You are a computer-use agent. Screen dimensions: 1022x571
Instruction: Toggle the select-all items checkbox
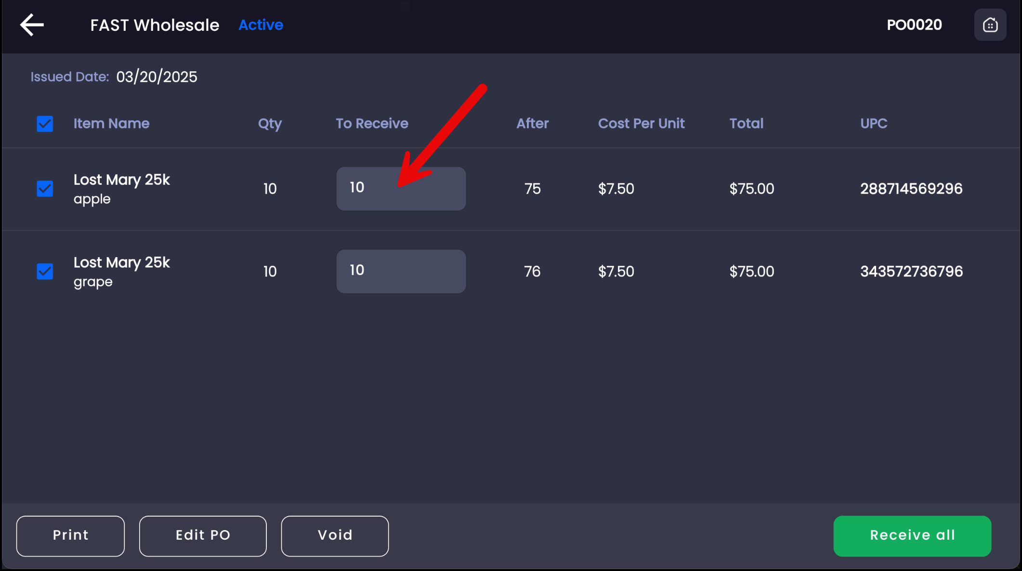click(x=45, y=124)
